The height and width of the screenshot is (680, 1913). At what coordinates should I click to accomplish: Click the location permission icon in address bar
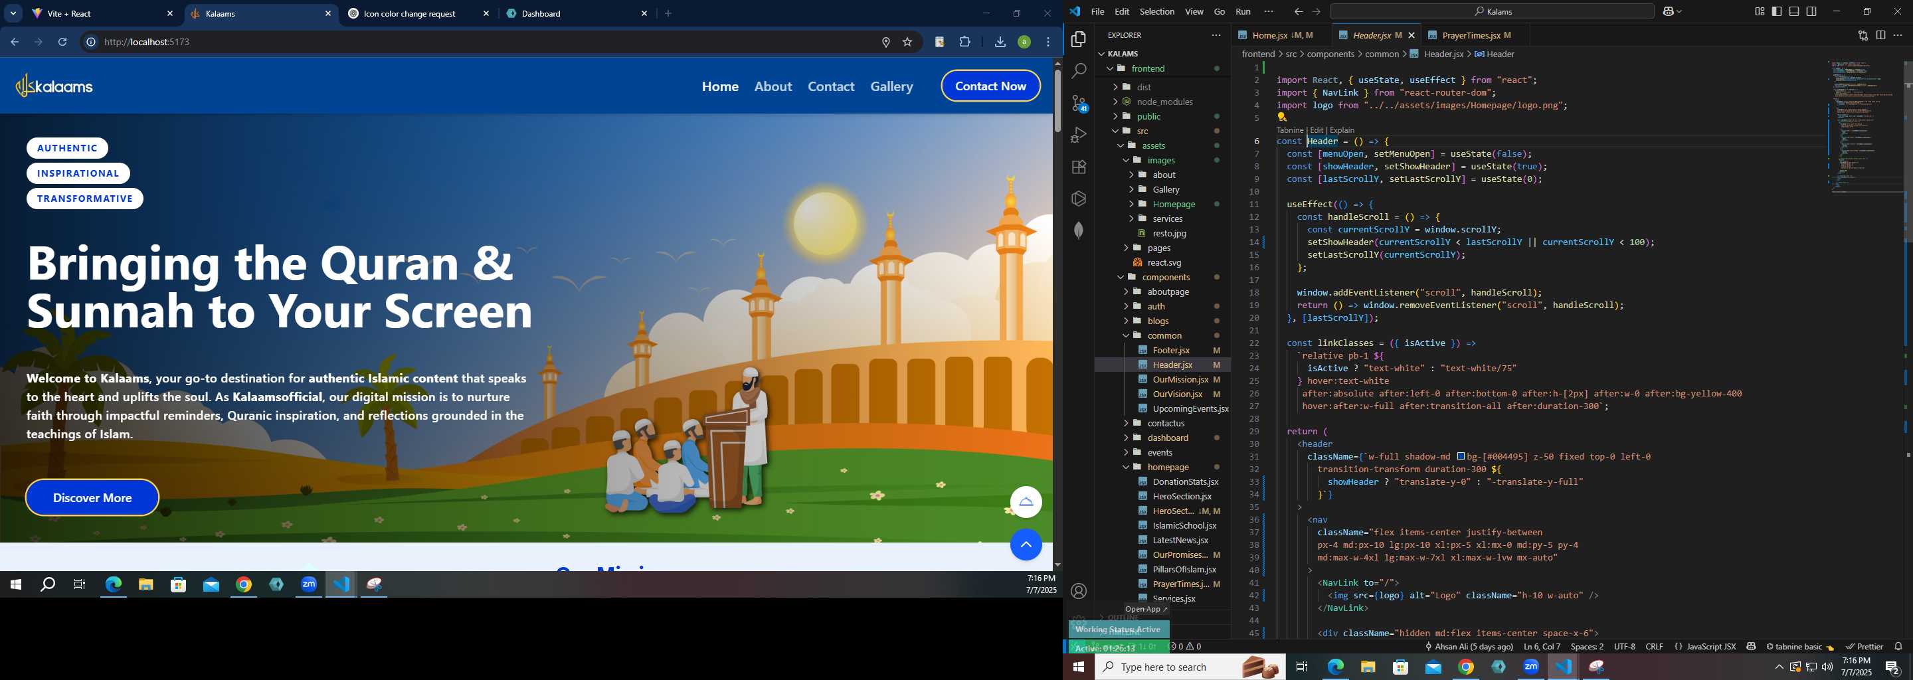[885, 42]
